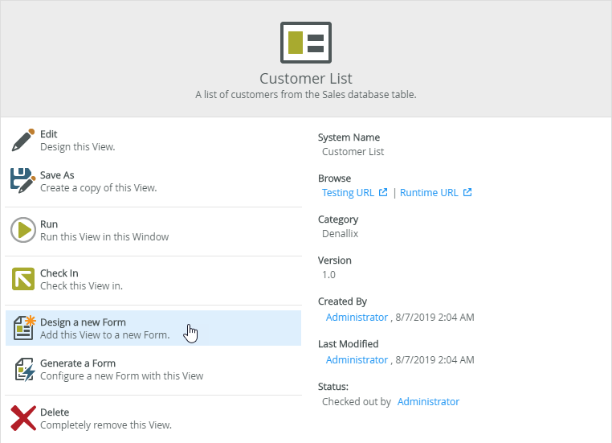Screen dimensions: 612x443
Task: Click the red Delete X icon
Action: [22, 418]
